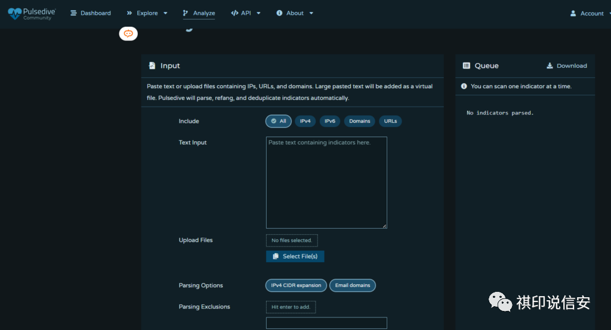Screen dimensions: 611x330
Task: Click the Pulsedive Community logo
Action: pyautogui.click(x=31, y=13)
